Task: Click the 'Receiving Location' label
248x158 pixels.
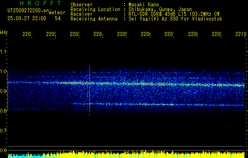Action: [95, 9]
